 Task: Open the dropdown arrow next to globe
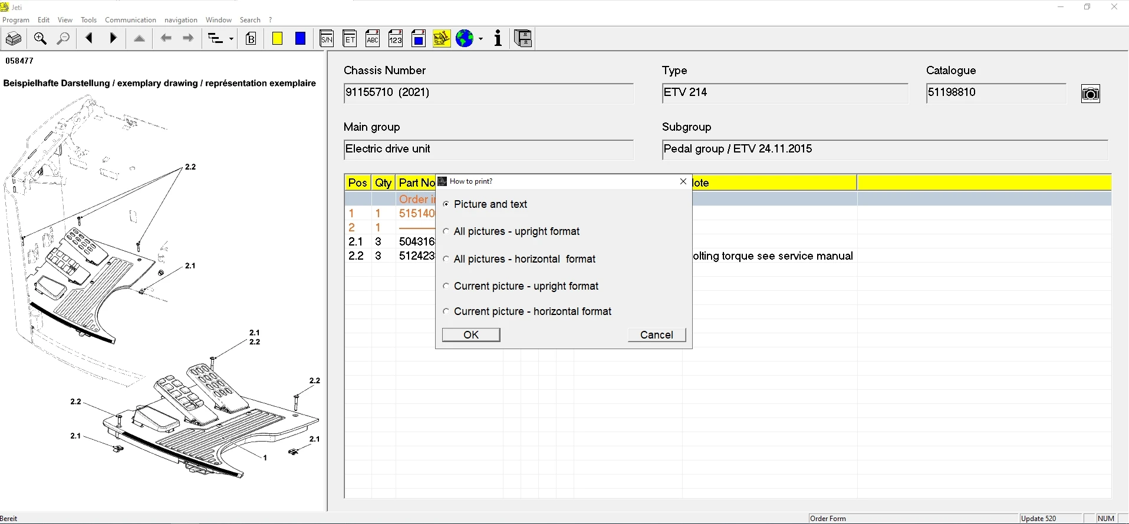(481, 39)
